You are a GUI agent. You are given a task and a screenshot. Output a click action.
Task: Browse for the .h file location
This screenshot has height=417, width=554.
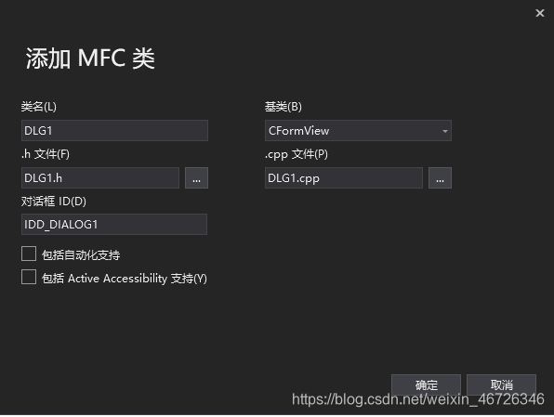click(x=196, y=178)
